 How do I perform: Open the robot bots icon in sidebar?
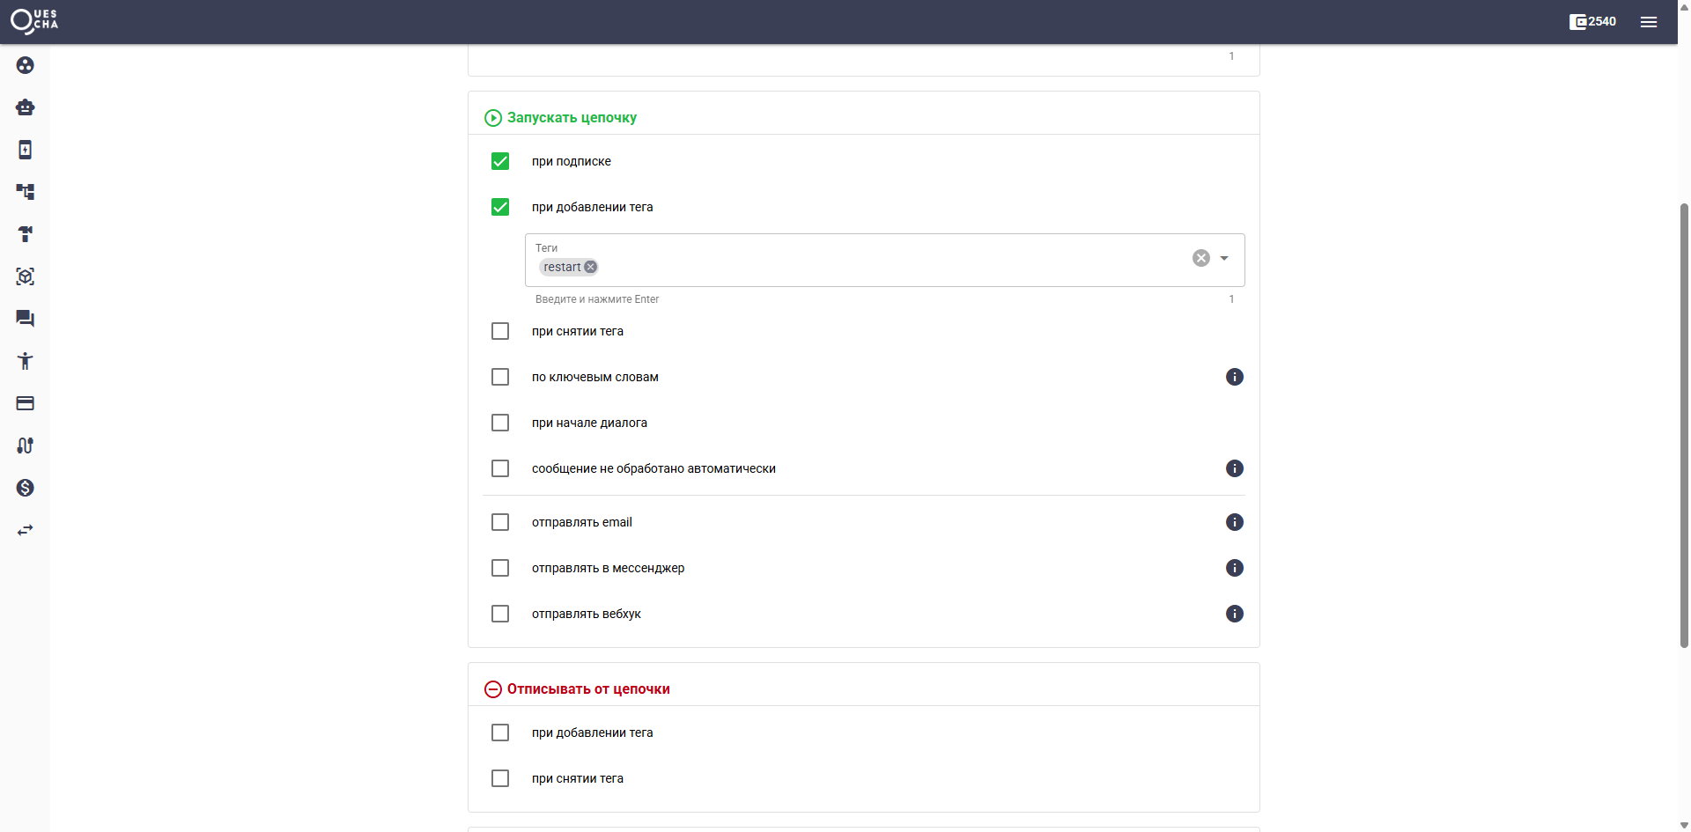25,107
